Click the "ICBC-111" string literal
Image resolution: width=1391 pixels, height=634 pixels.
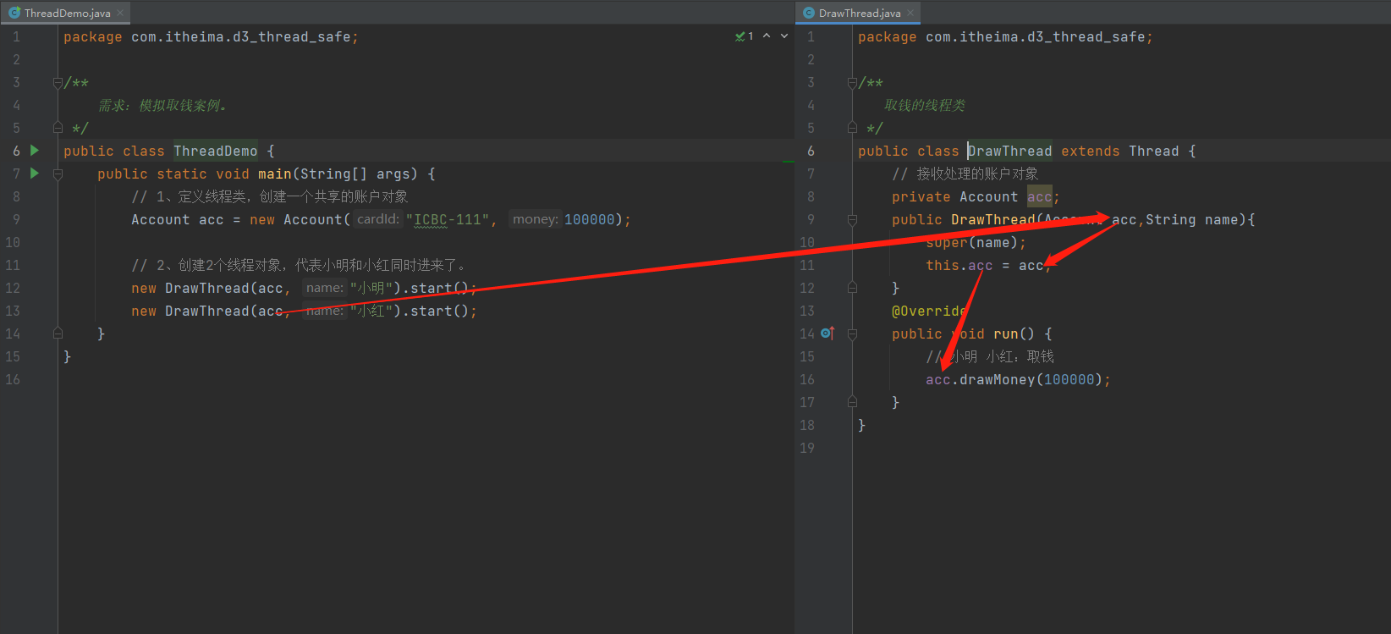pos(448,219)
